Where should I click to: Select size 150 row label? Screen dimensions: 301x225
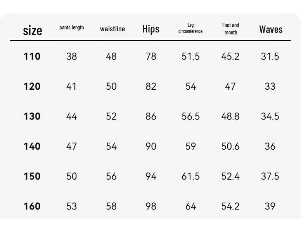32,176
